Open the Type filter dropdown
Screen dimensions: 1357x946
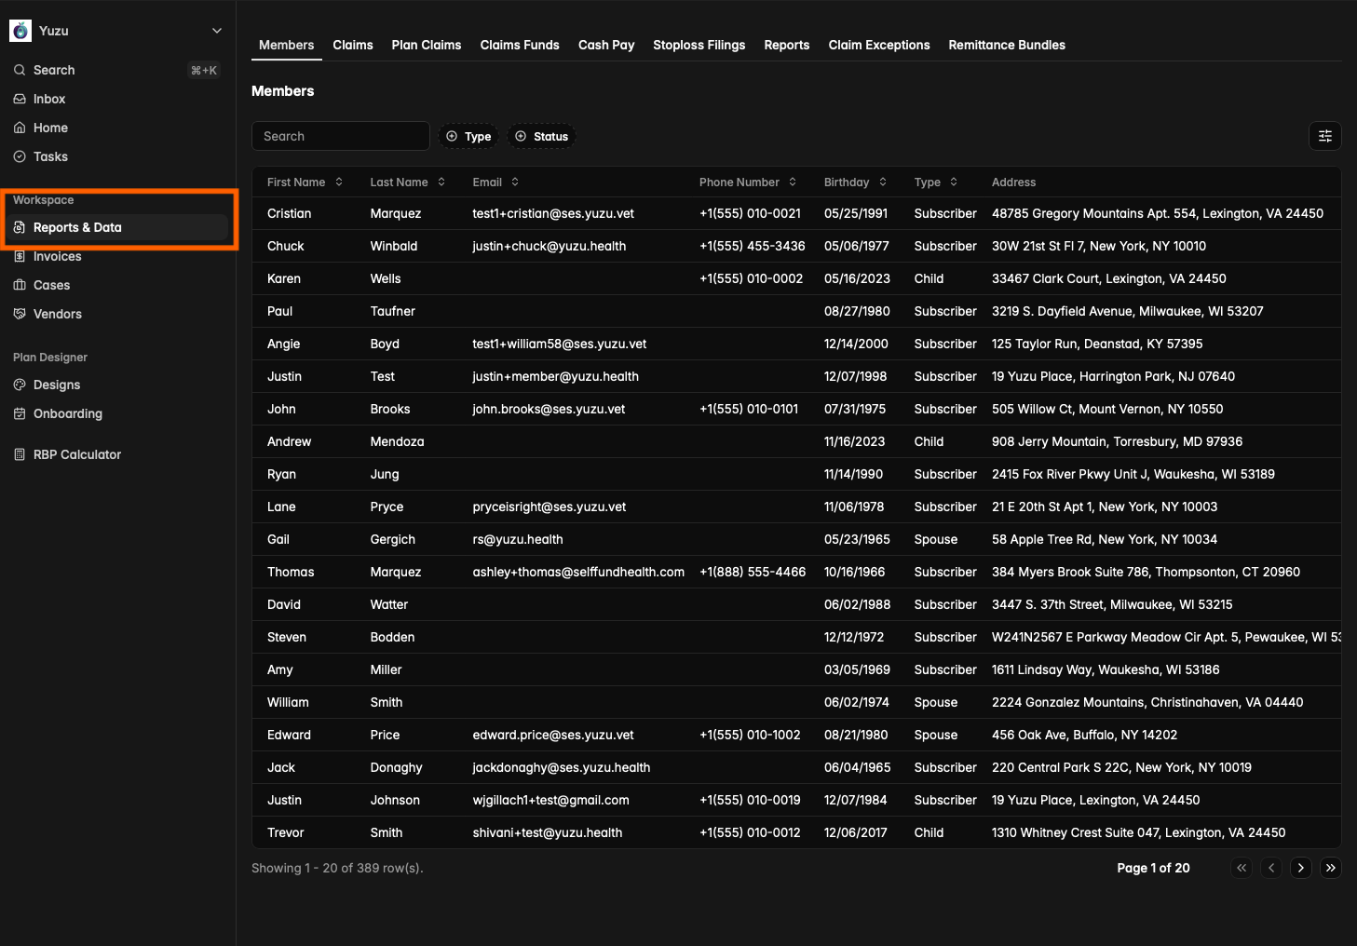point(468,136)
